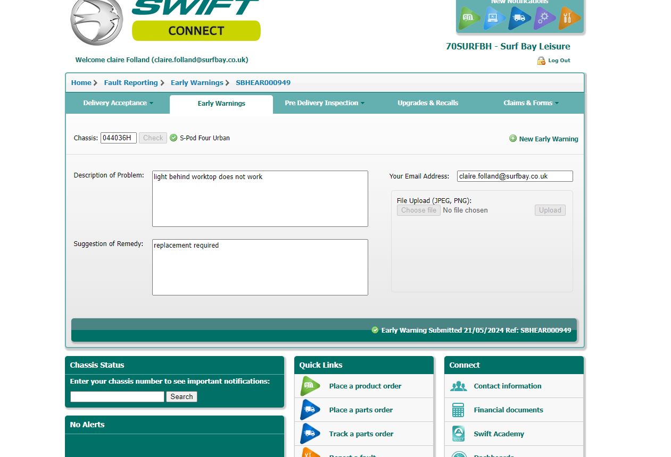Click the Suggestion of Remedy text area

[x=260, y=267]
